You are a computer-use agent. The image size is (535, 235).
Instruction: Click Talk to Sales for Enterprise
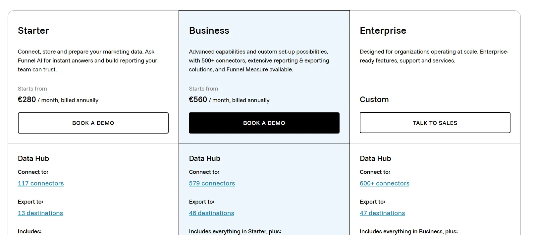[435, 123]
